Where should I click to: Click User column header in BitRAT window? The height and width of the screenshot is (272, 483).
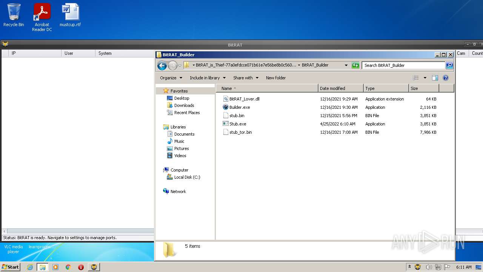78,53
